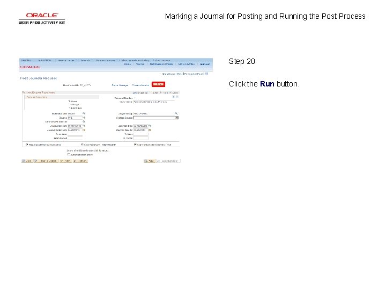This screenshot has height=290, width=386.
Task: Click into the Journal Date To field
Action: 140,130
